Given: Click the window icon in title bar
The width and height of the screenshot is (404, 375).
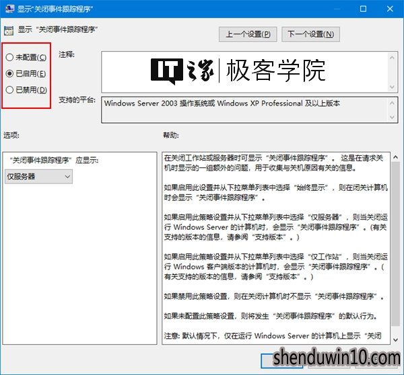Looking at the screenshot, I should 9,9.
